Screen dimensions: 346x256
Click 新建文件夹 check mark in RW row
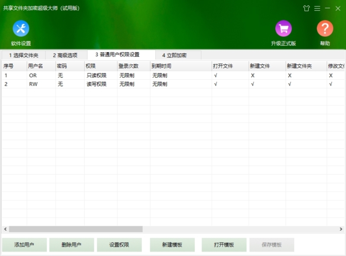[289, 84]
